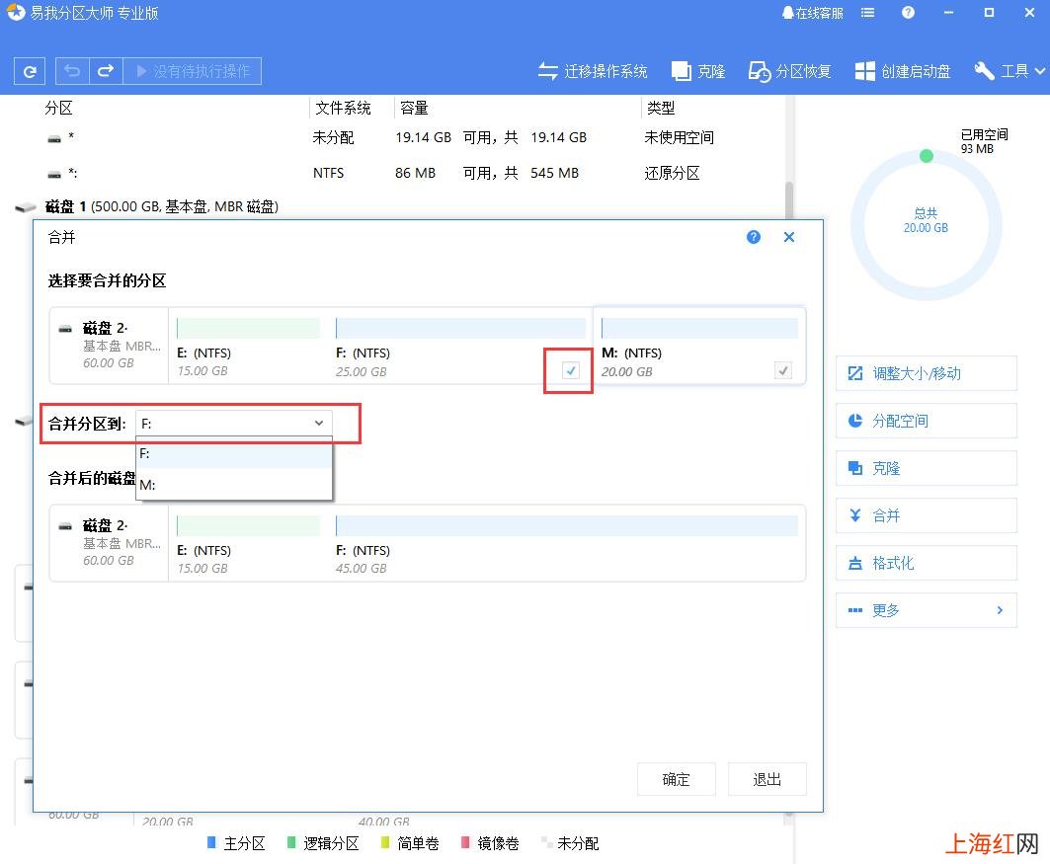
Task: Close the 合并 dialog with the X
Action: [789, 237]
